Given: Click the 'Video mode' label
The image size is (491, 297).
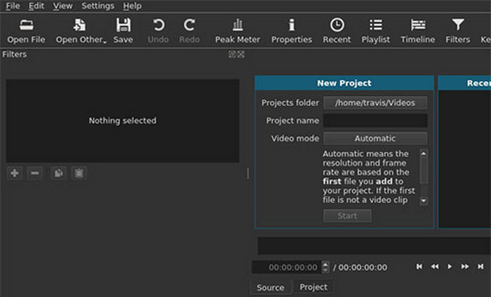Looking at the screenshot, I should click(x=295, y=139).
